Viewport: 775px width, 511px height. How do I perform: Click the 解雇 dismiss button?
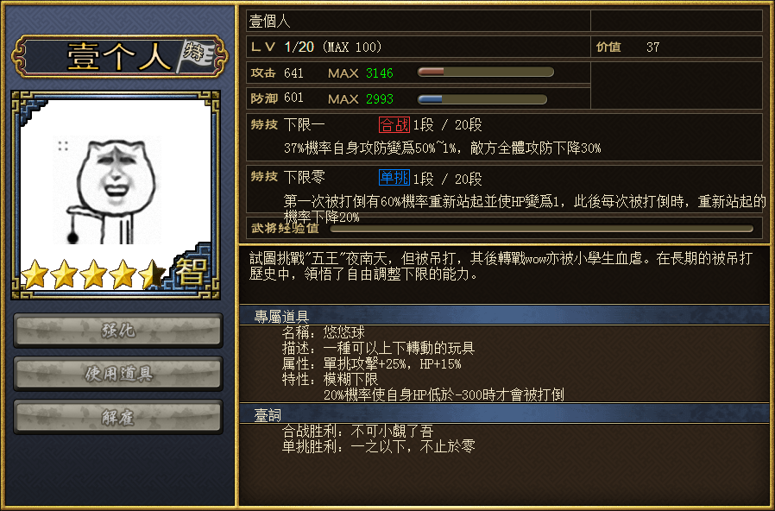click(118, 417)
